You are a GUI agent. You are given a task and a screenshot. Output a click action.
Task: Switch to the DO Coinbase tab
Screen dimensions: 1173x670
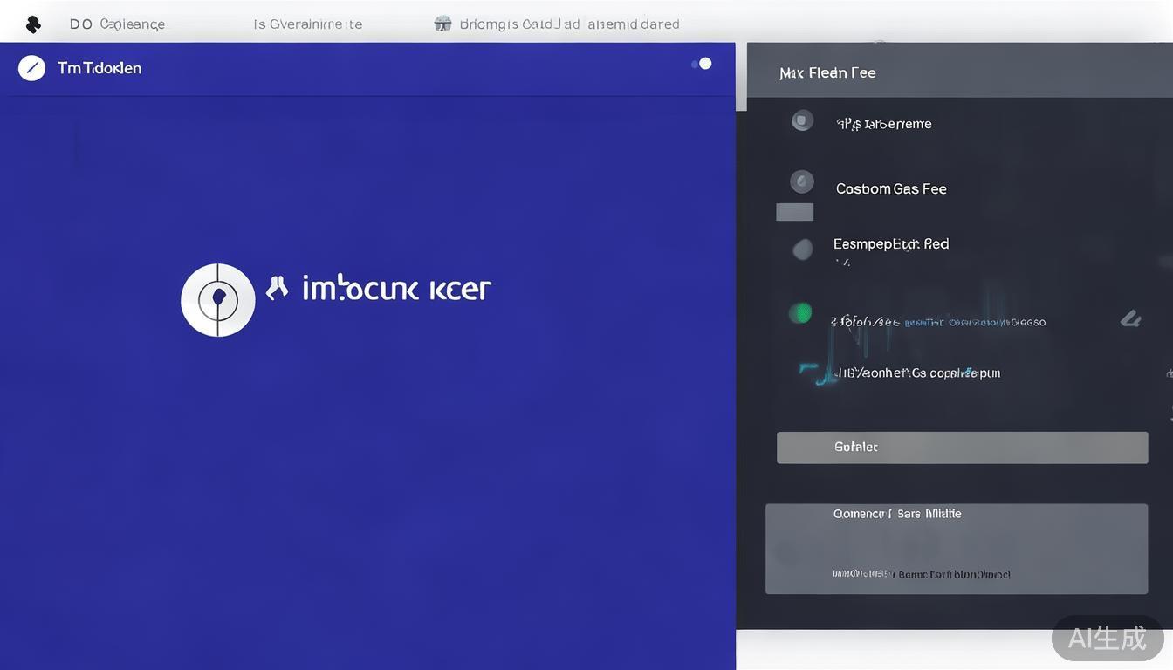click(x=116, y=24)
